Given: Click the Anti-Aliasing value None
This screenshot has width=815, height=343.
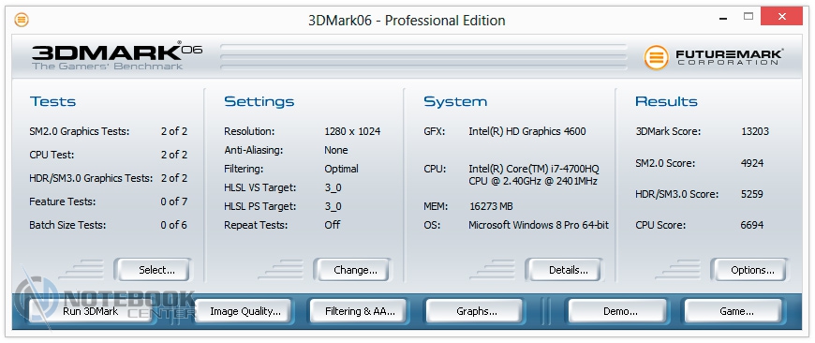Looking at the screenshot, I should 335,150.
